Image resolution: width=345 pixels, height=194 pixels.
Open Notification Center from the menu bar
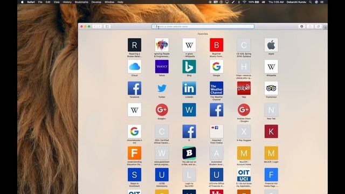(x=322, y=2)
